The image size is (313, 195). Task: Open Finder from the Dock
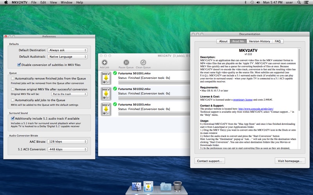click(137, 187)
